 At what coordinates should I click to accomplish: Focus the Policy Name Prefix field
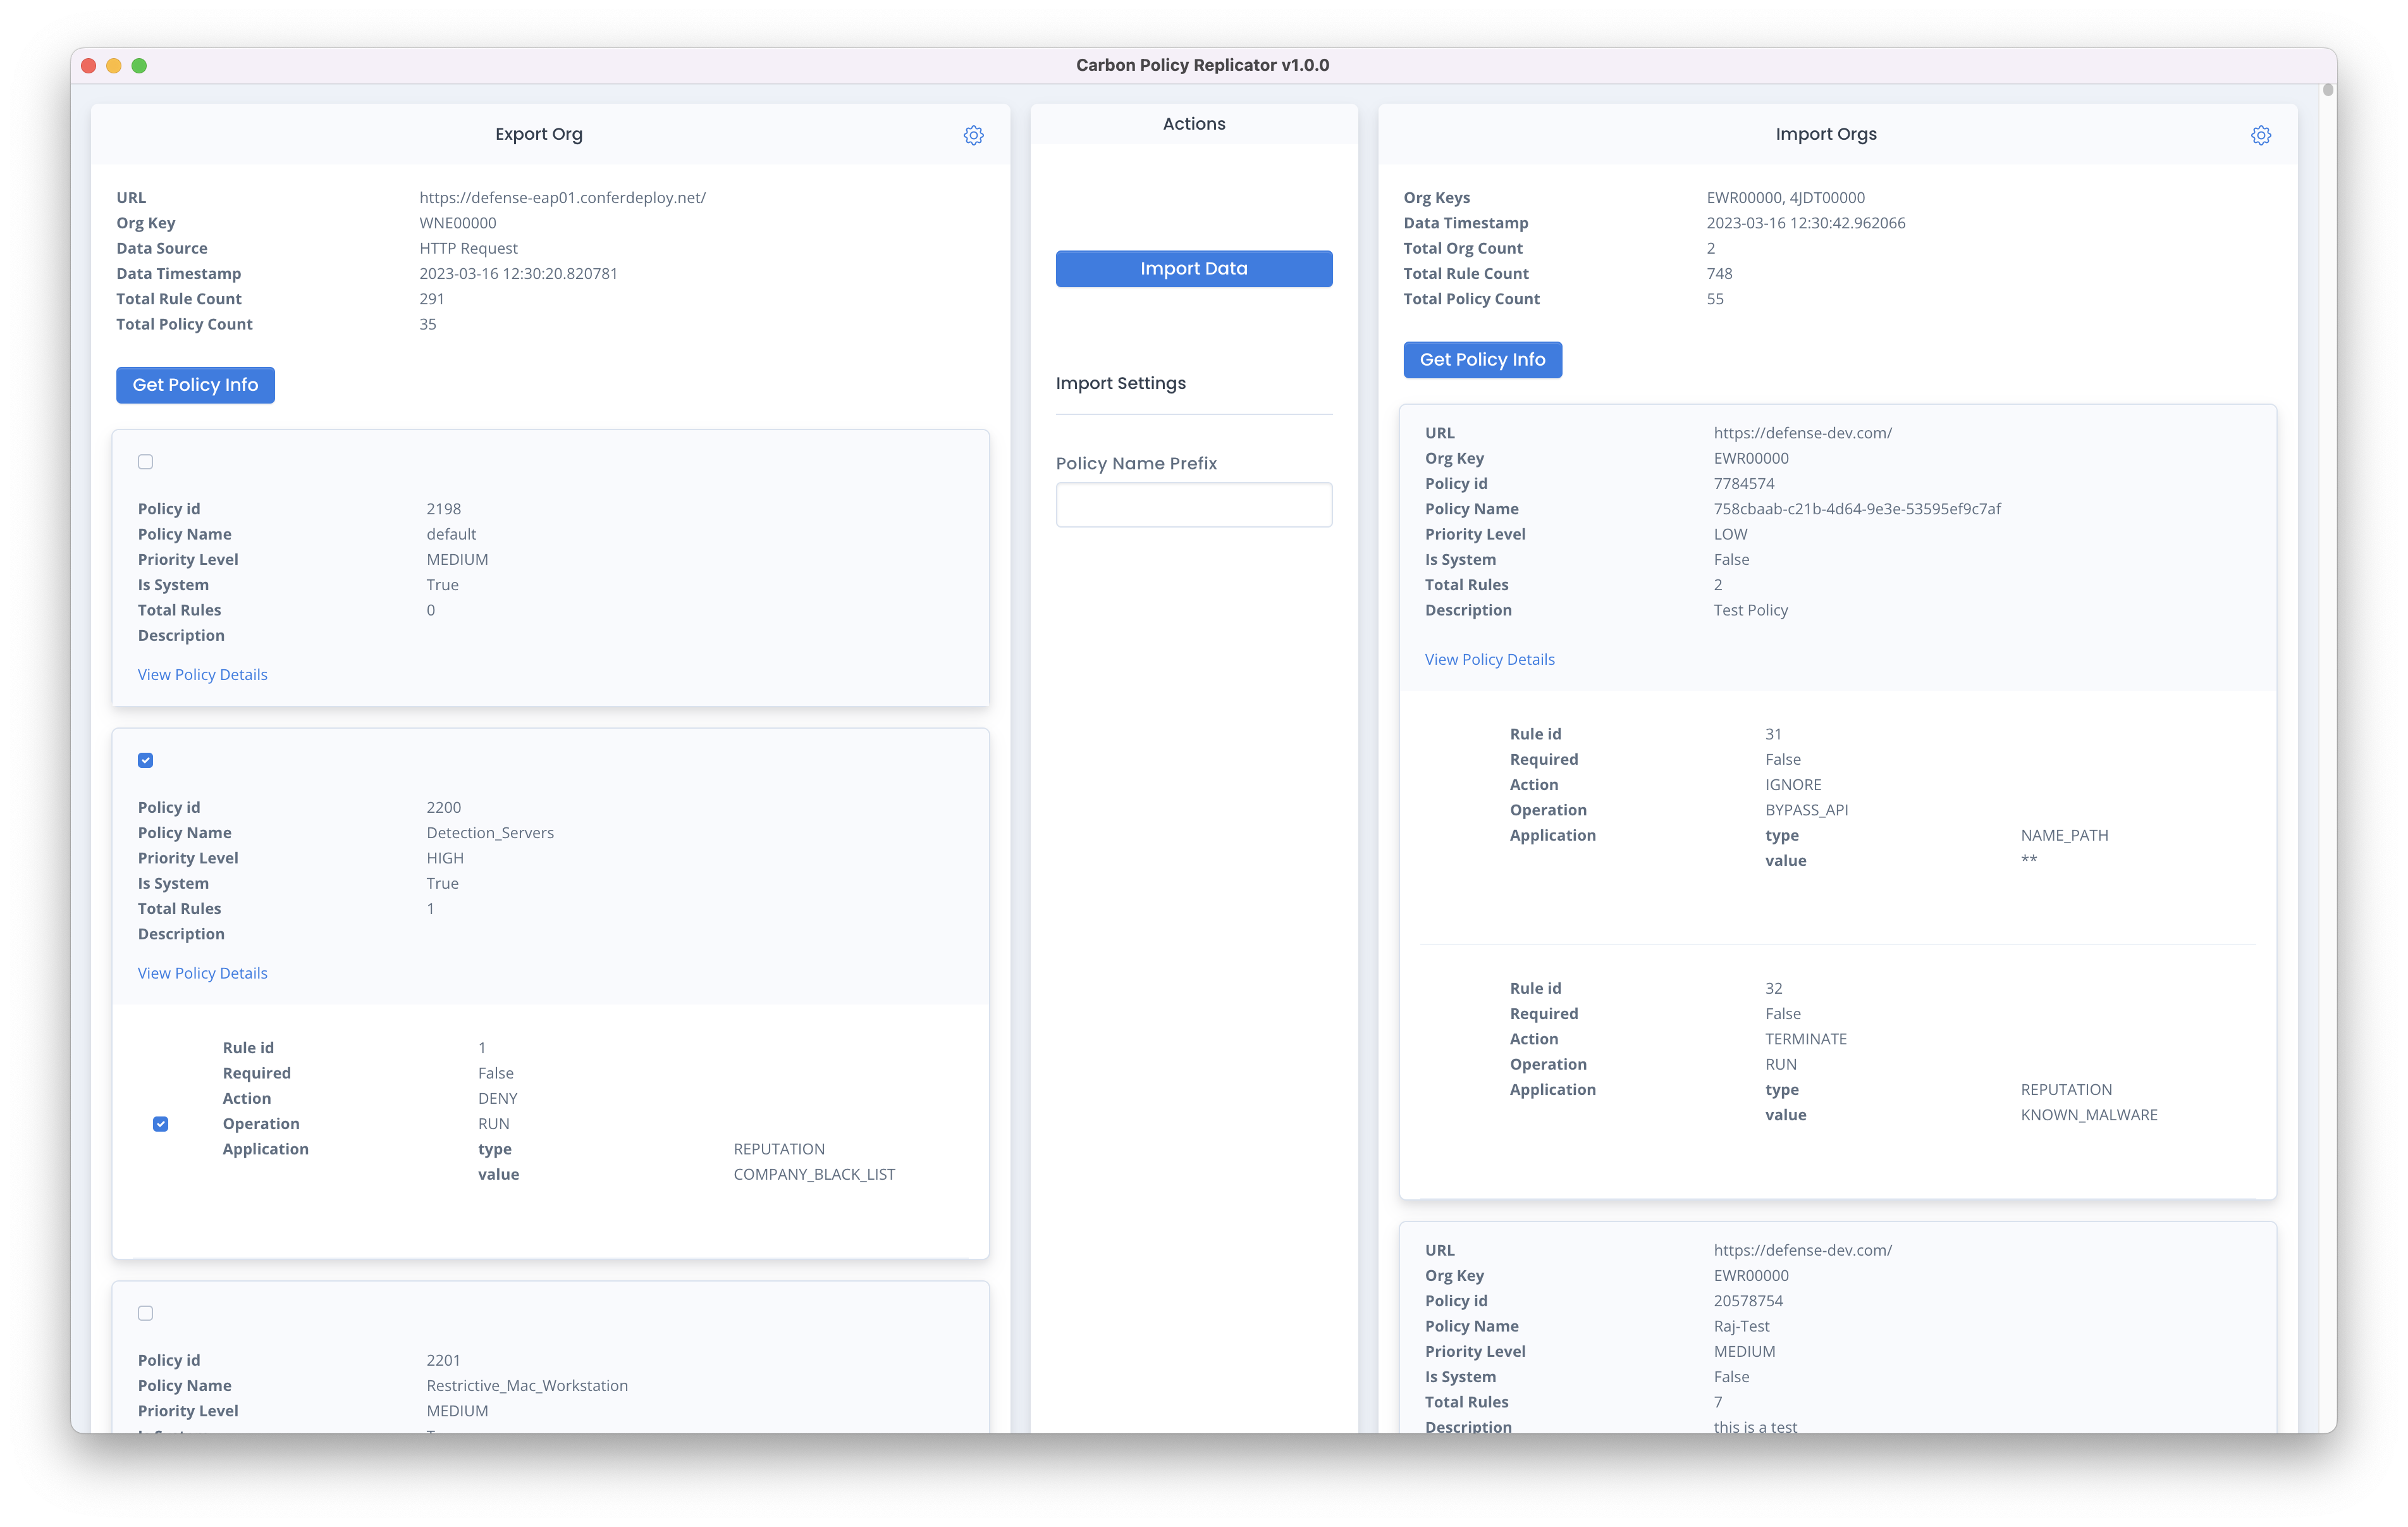(1194, 504)
